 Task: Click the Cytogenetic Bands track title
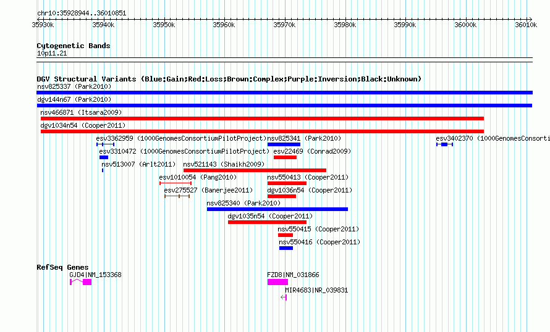(x=74, y=46)
